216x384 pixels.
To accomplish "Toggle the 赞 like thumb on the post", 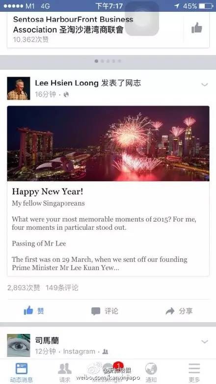I will tap(34, 311).
